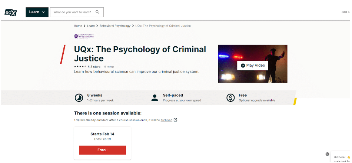Open the Learn breadcrumb link
The width and height of the screenshot is (352, 163).
click(91, 26)
